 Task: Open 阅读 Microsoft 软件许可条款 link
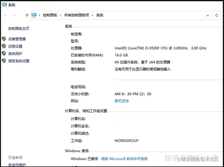click(124, 159)
